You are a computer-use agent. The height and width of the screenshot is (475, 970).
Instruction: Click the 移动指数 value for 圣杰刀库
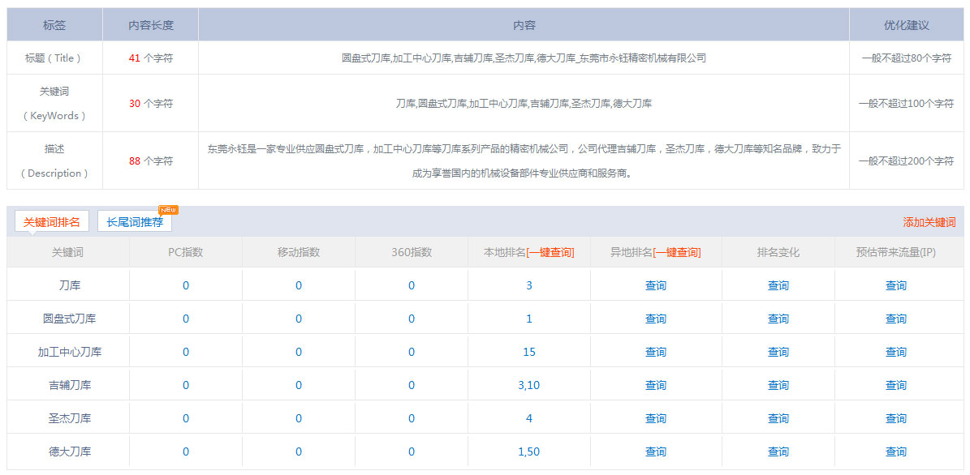coord(299,418)
